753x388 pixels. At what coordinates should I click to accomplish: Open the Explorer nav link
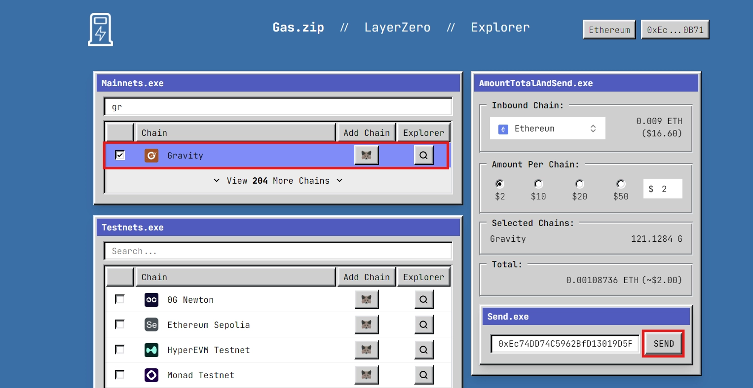click(500, 28)
